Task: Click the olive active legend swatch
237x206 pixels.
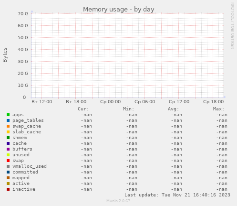Action: pyautogui.click(x=8, y=184)
